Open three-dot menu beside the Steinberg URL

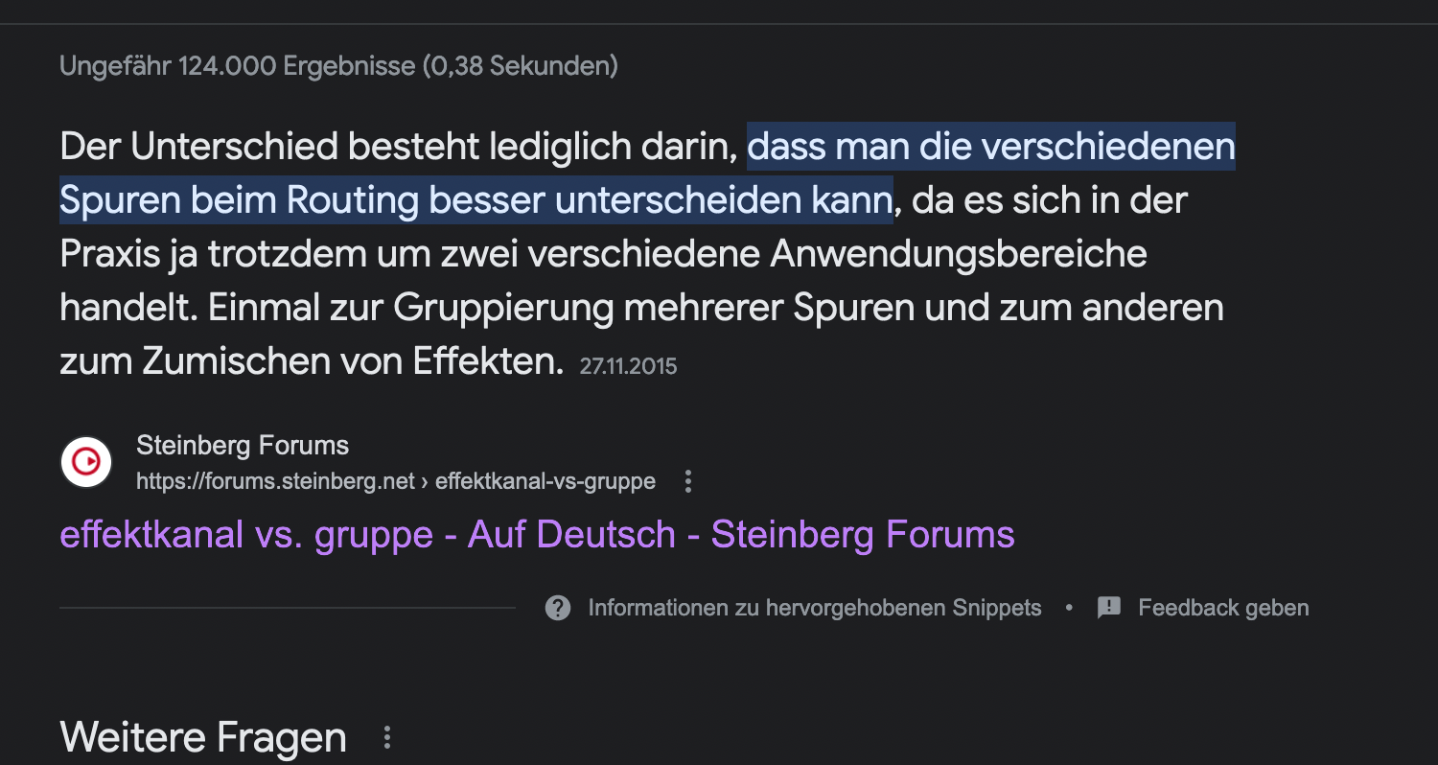(x=687, y=481)
